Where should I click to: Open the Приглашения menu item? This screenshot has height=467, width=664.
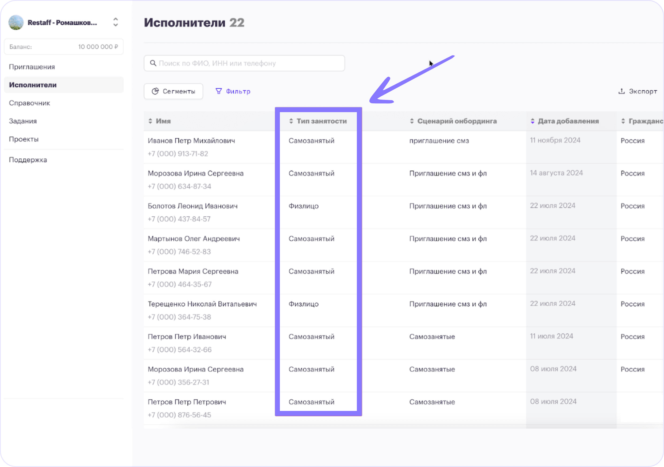32,67
